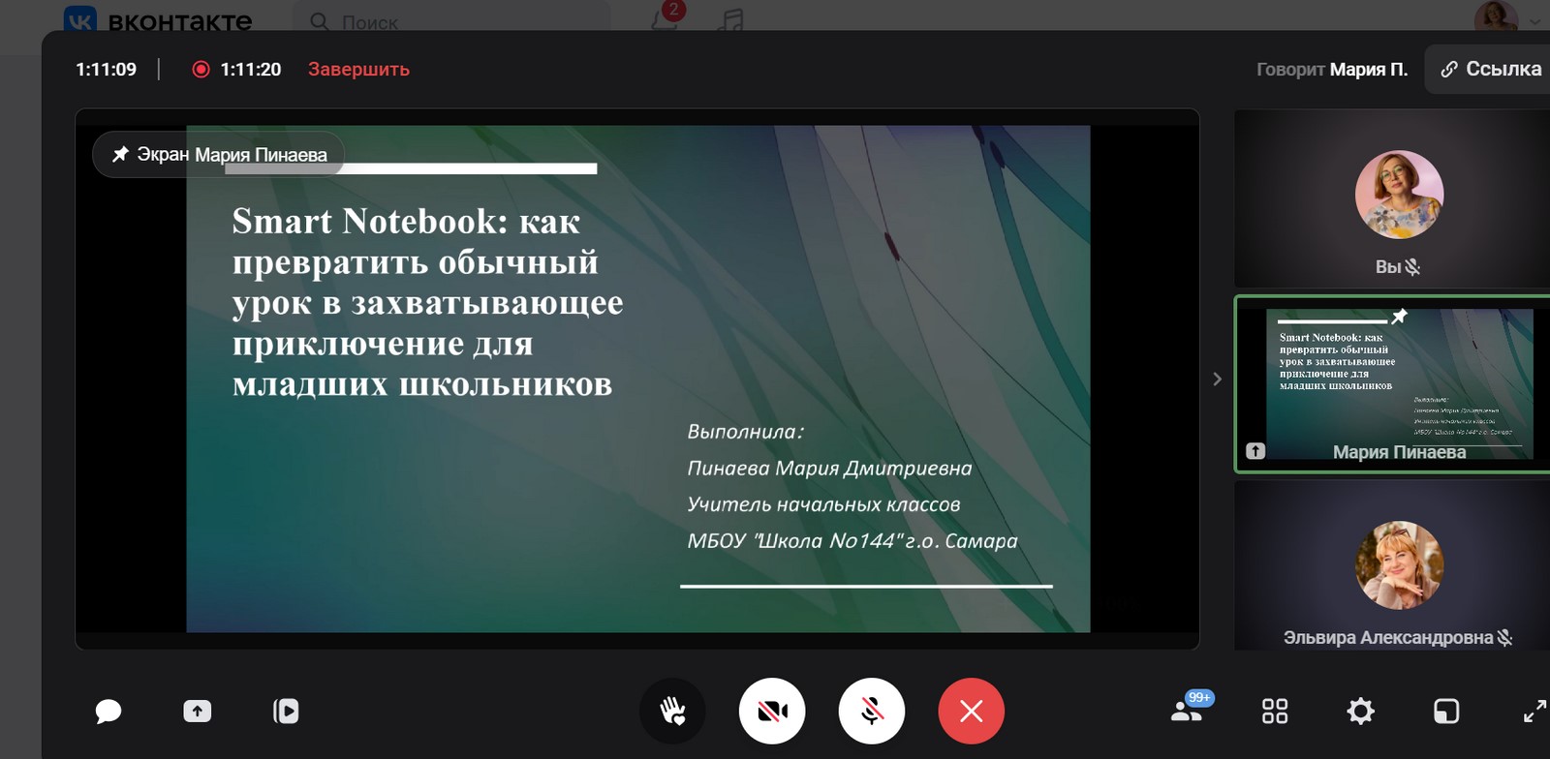Unmute your microphone
Image resolution: width=1550 pixels, height=759 pixels.
coord(872,712)
